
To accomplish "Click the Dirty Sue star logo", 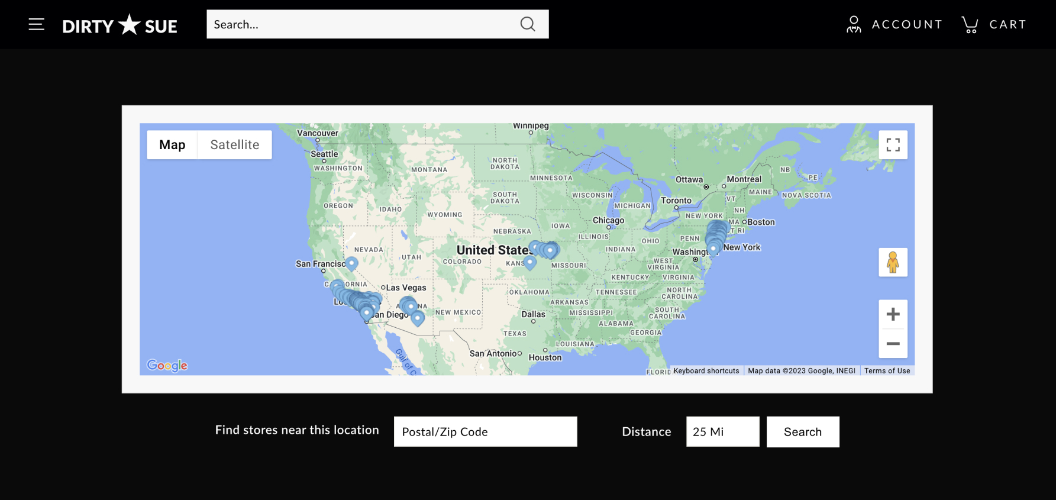I will pos(120,25).
